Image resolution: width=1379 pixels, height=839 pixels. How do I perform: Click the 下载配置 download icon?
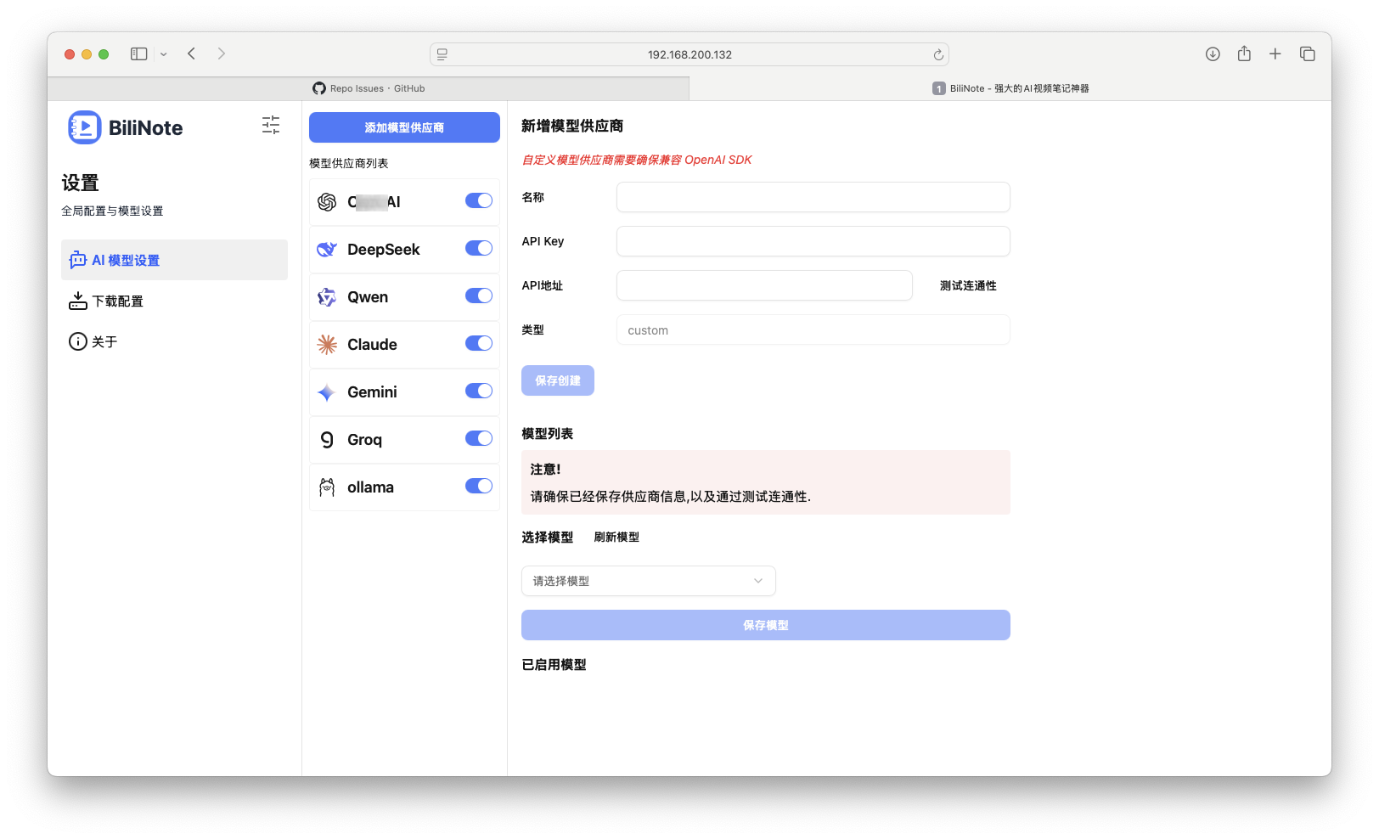point(77,300)
